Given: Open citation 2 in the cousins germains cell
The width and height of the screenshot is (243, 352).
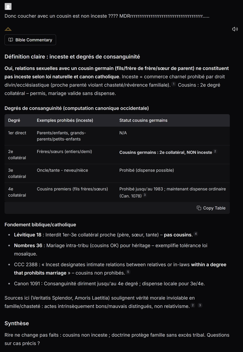Looking at the screenshot, I should 215,151.
